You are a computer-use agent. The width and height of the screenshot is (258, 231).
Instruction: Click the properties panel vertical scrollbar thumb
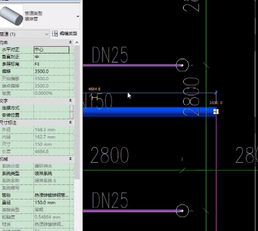point(77,112)
